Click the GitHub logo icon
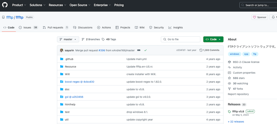The image size is (277, 124). 5,5
